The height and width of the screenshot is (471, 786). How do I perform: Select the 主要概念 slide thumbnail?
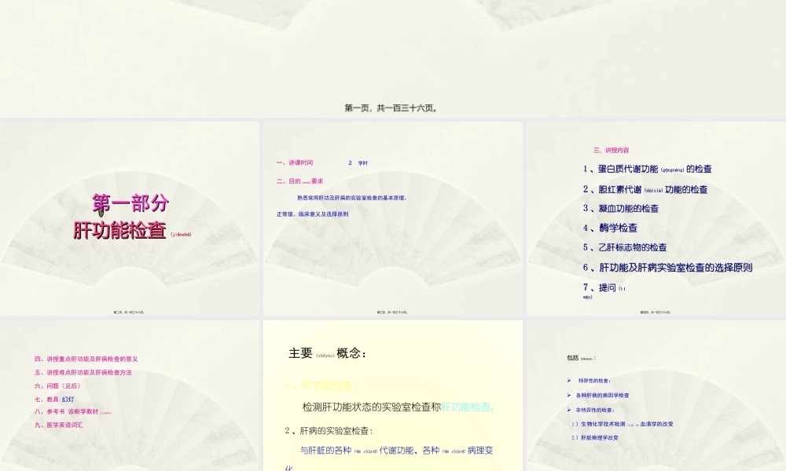393,392
